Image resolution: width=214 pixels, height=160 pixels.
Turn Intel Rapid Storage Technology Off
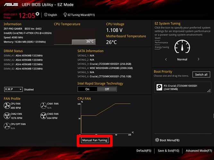click(x=107, y=89)
